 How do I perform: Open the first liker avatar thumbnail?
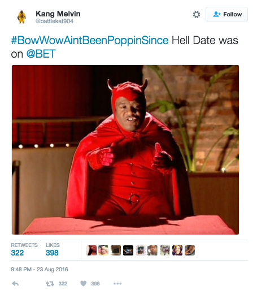click(92, 250)
